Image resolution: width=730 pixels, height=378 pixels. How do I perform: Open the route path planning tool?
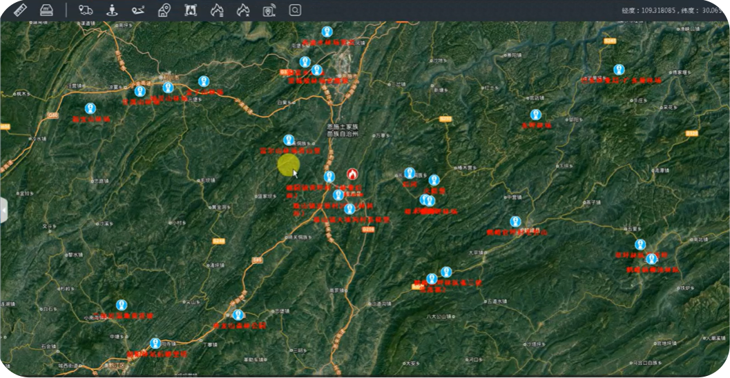click(x=139, y=10)
